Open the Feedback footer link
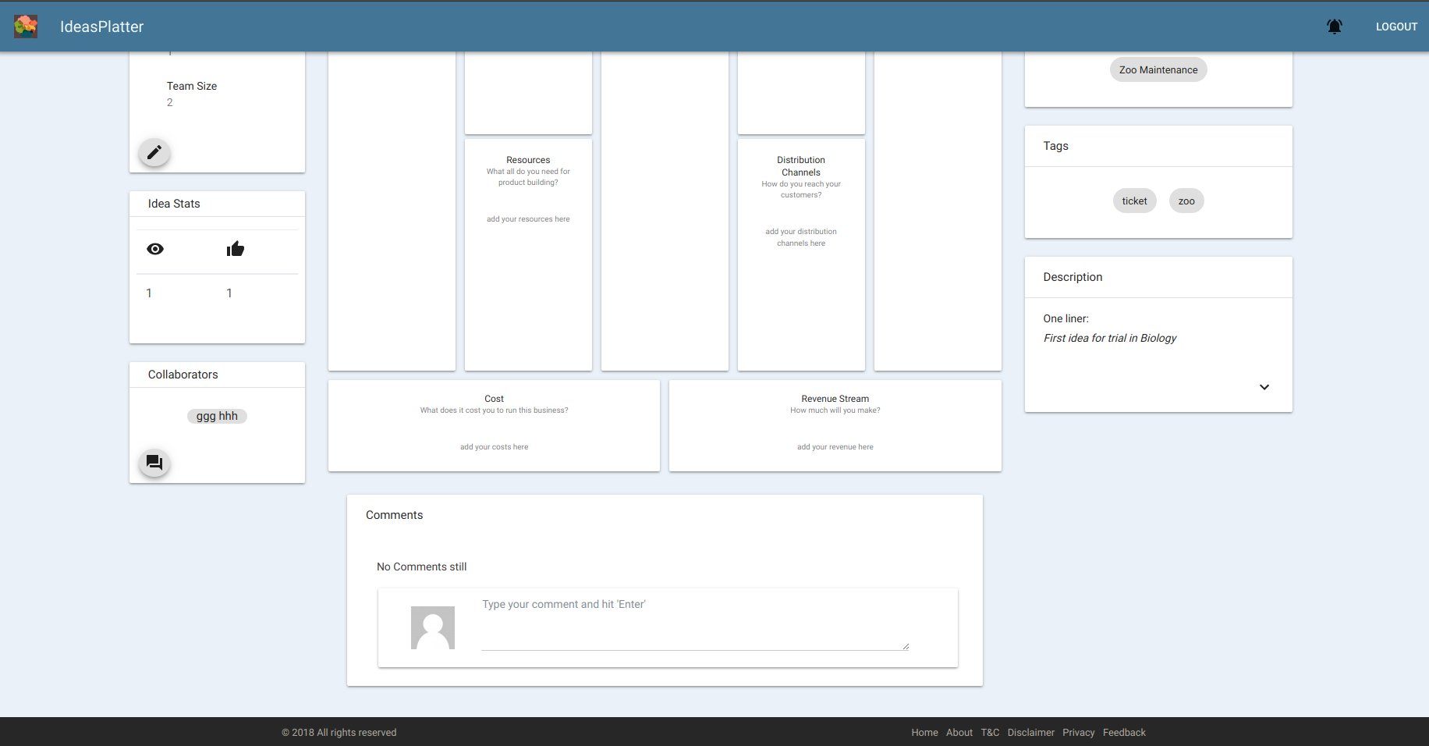The height and width of the screenshot is (746, 1429). [x=1124, y=733]
